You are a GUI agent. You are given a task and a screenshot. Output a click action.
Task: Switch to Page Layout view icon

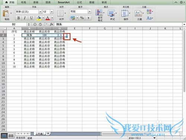coord(11,136)
